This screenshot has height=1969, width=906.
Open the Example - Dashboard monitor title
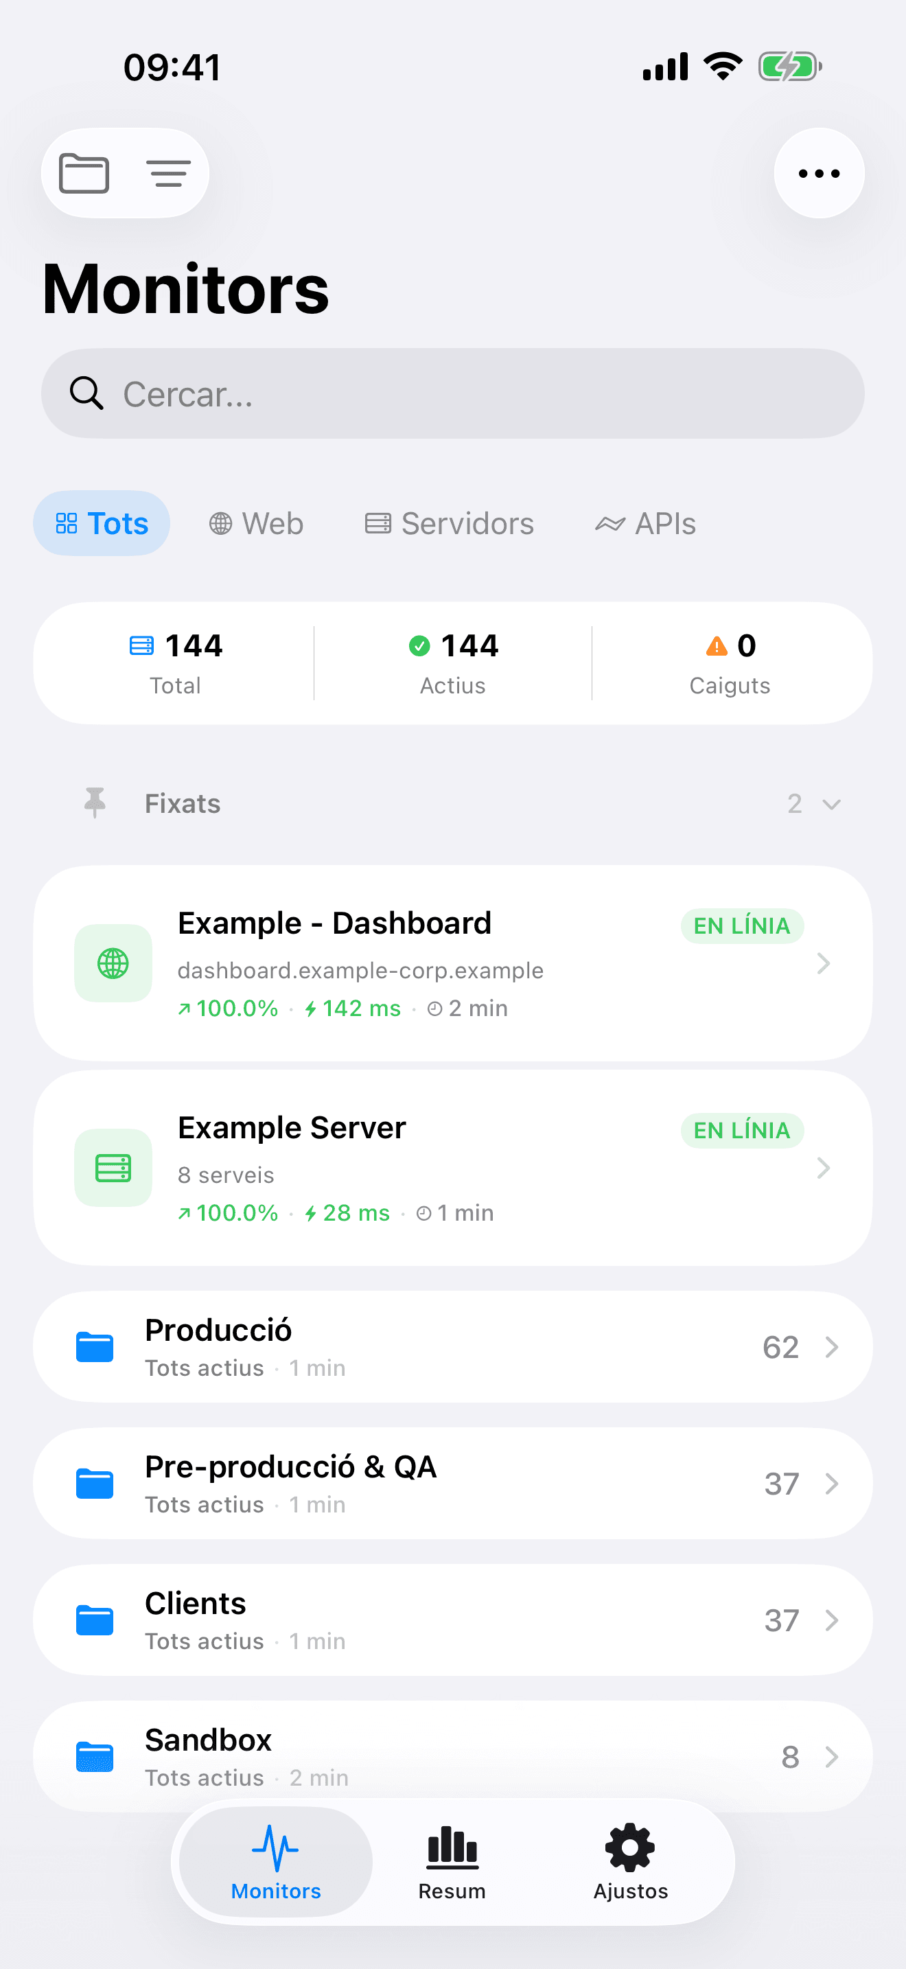click(x=334, y=923)
